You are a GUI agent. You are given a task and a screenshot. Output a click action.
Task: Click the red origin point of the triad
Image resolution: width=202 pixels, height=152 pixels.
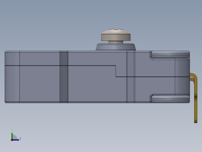(12, 140)
